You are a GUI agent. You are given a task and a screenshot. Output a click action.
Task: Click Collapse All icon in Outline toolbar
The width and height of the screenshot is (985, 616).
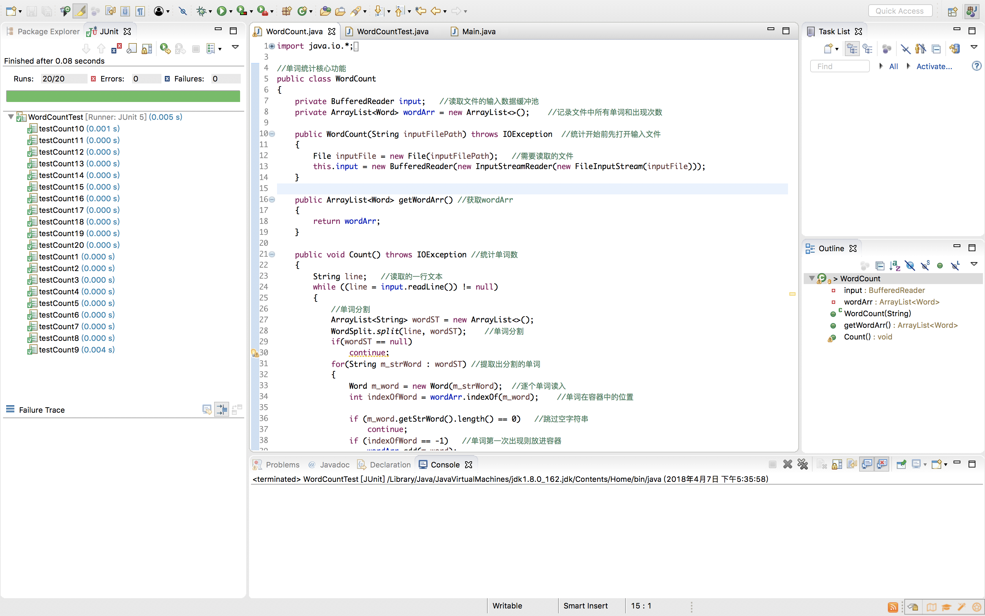(x=880, y=266)
